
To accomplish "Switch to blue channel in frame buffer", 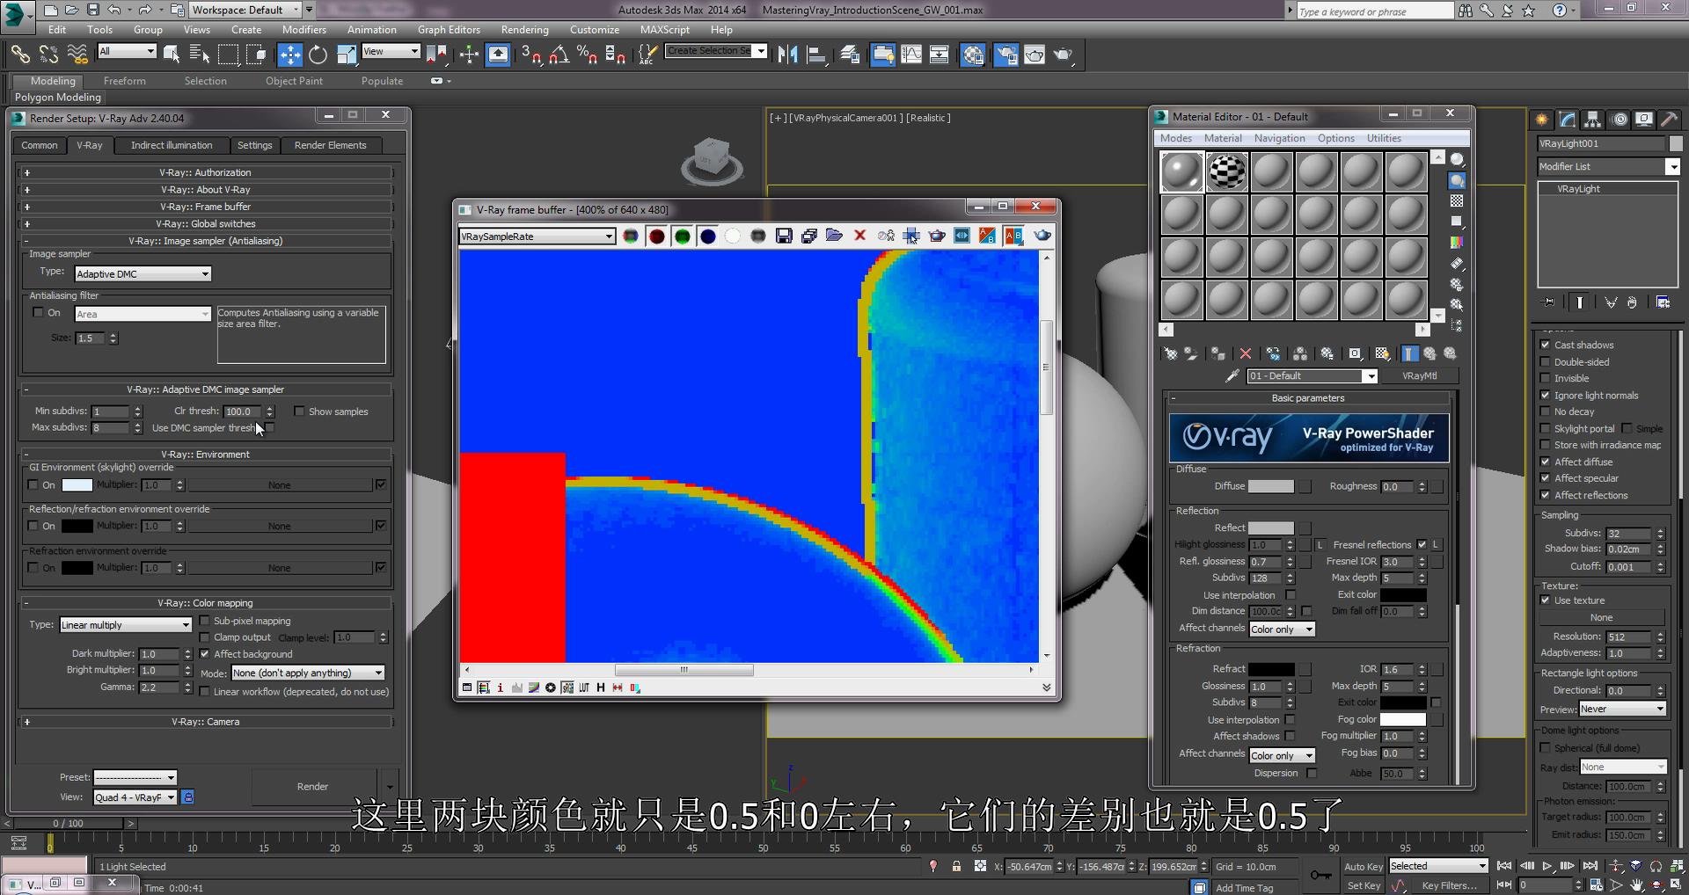I will (x=707, y=236).
